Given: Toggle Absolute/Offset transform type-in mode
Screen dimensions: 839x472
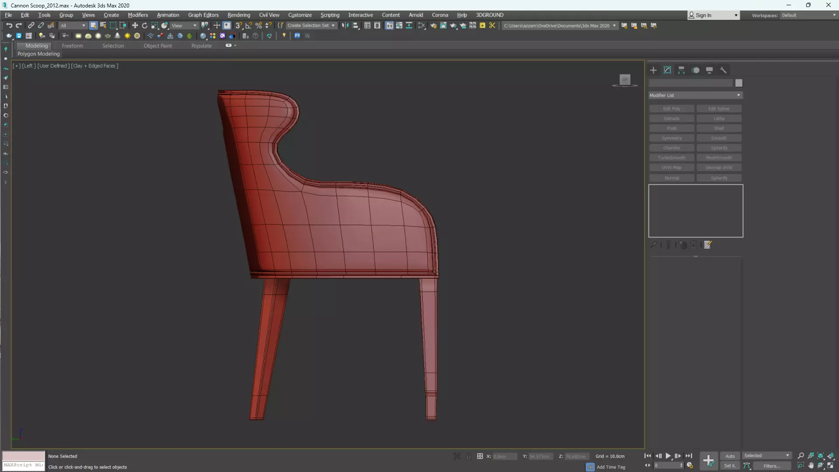Looking at the screenshot, I should coord(480,456).
